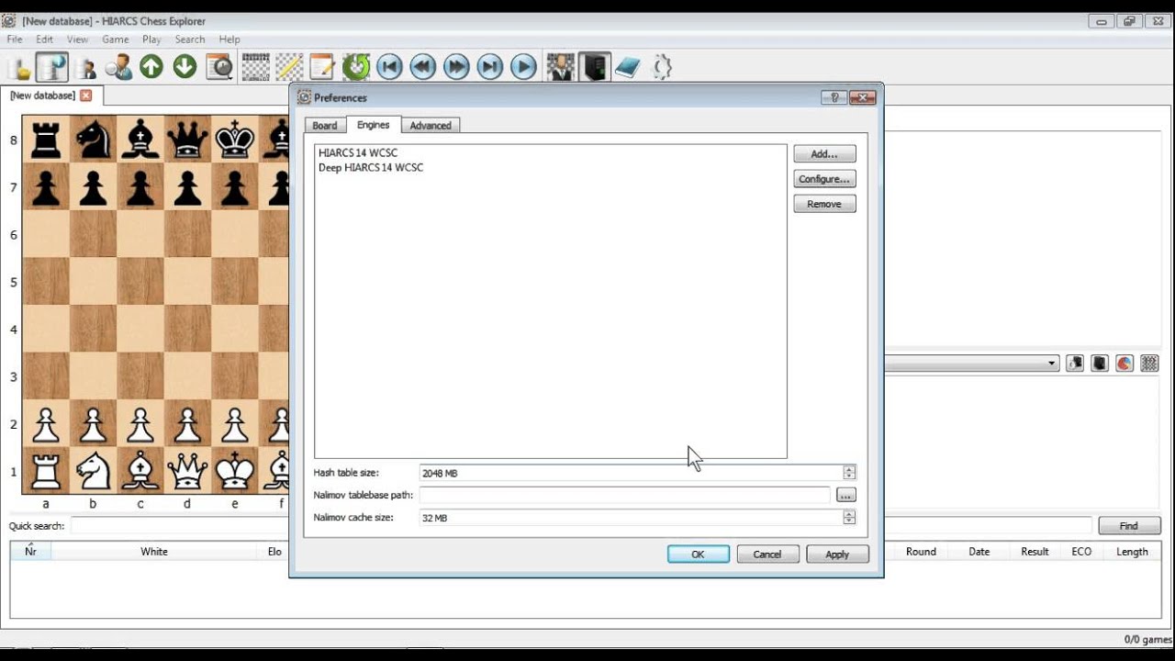
Task: Click the Nalimov cache size field
Action: [x=632, y=518]
